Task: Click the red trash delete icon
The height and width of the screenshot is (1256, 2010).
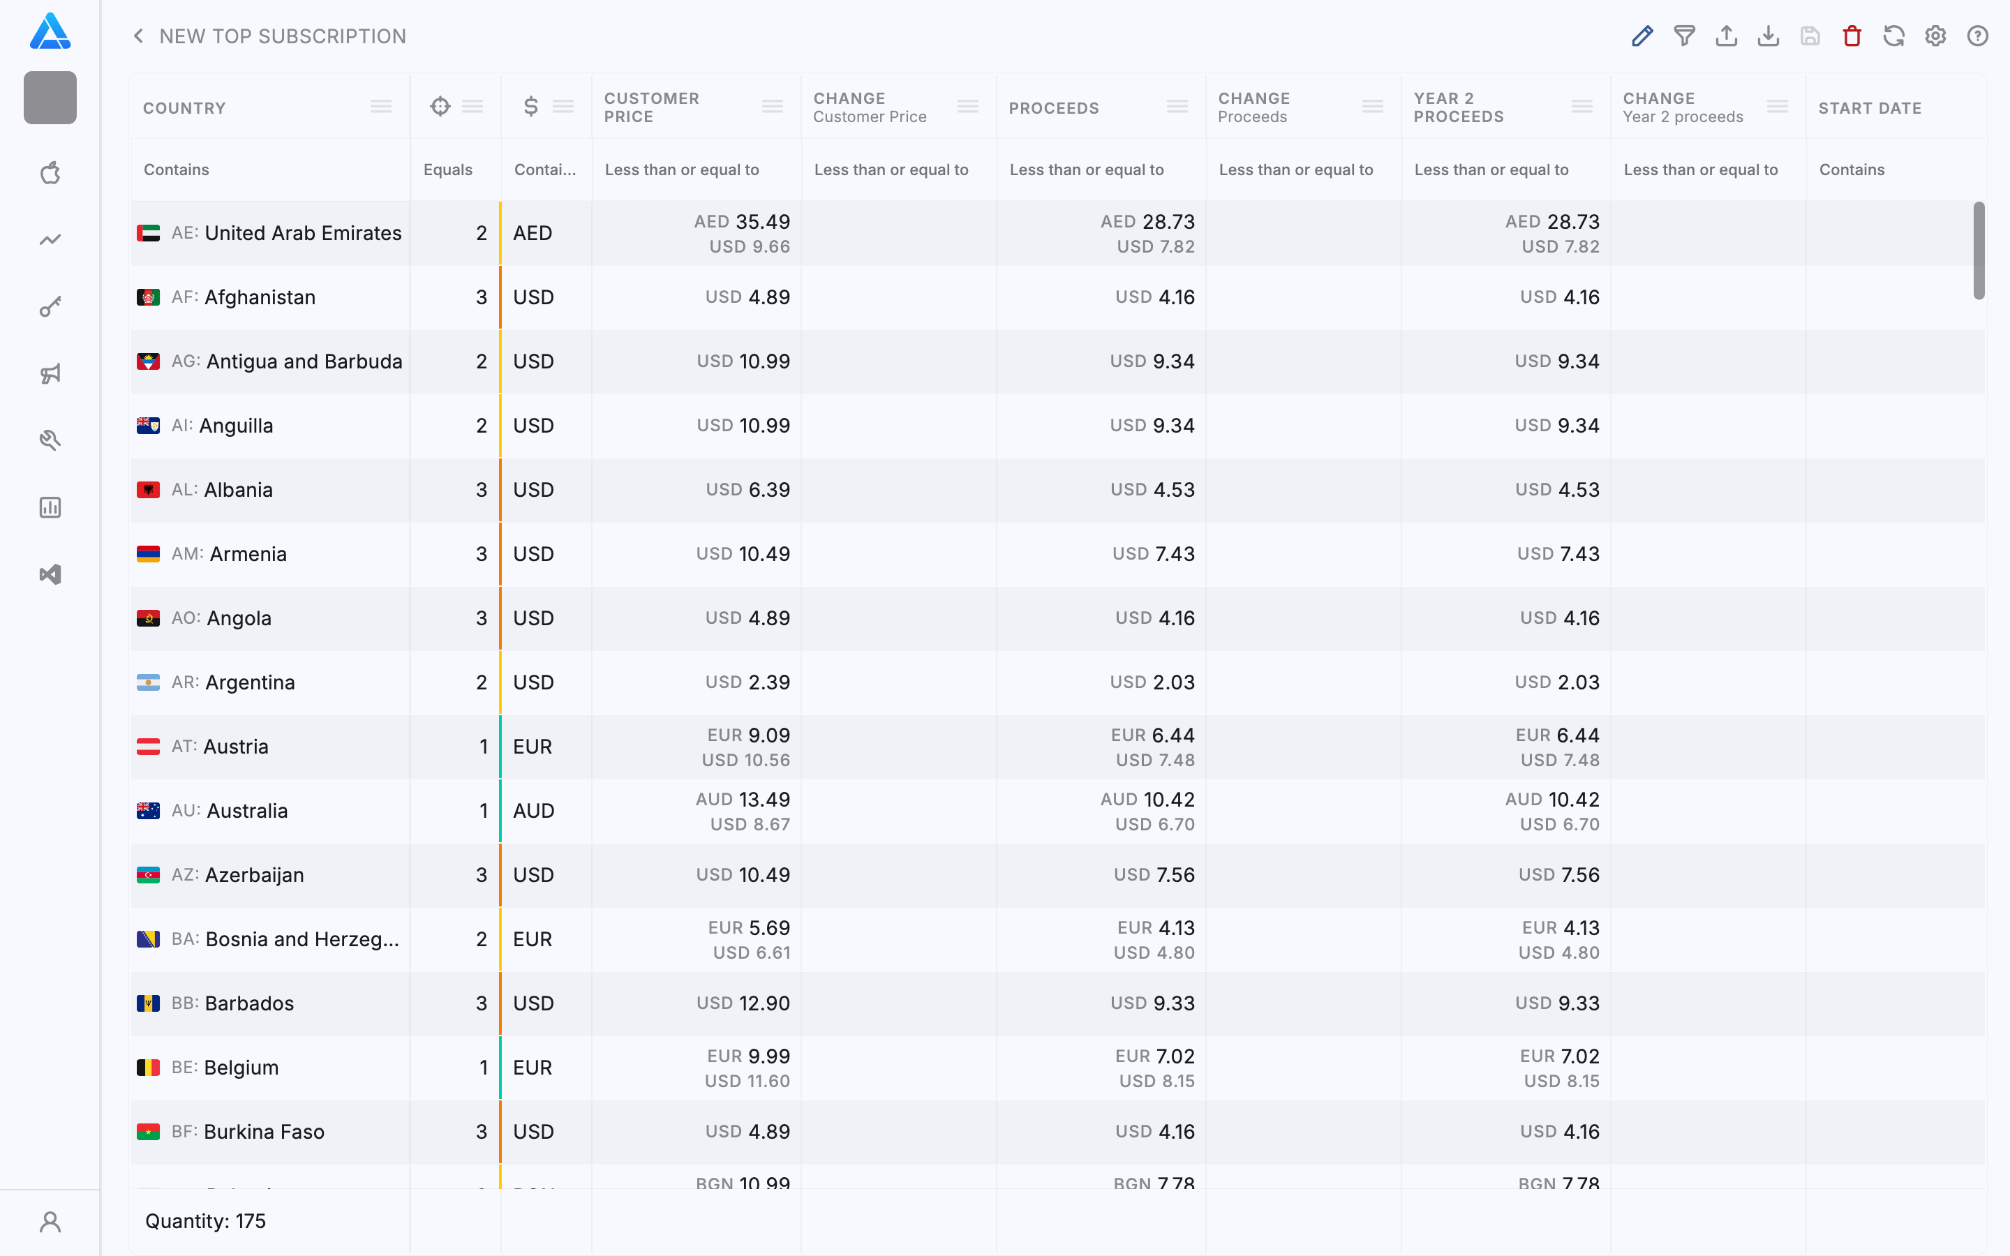Action: coord(1852,36)
